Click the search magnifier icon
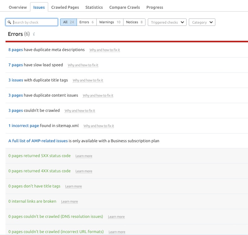 pyautogui.click(x=9, y=22)
